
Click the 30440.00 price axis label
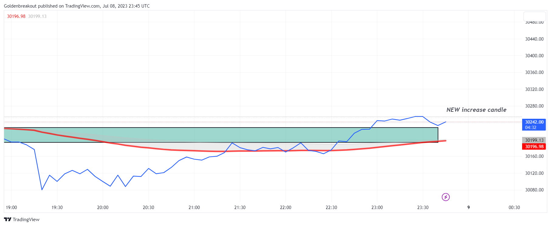coord(534,39)
